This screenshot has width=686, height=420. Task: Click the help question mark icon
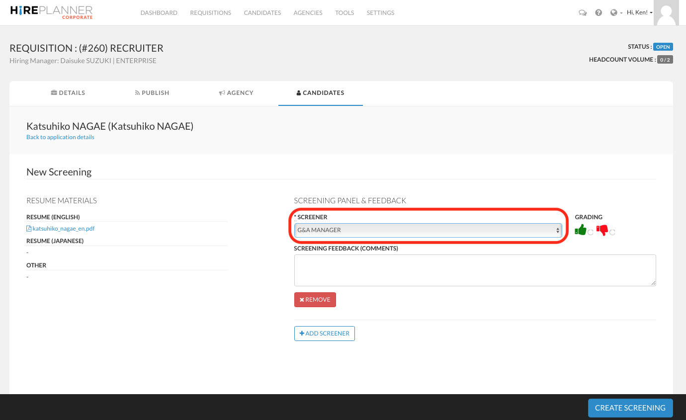coord(599,13)
